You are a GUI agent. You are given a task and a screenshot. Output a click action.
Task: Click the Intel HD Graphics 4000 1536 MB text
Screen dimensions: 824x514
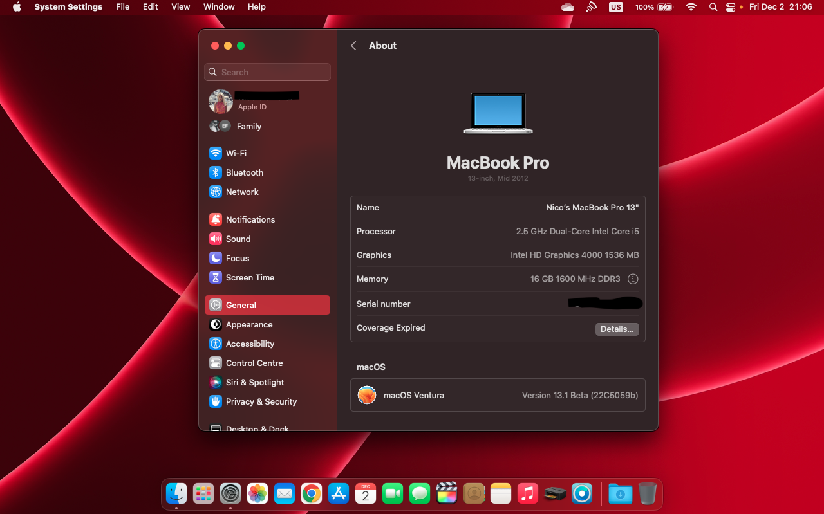575,255
